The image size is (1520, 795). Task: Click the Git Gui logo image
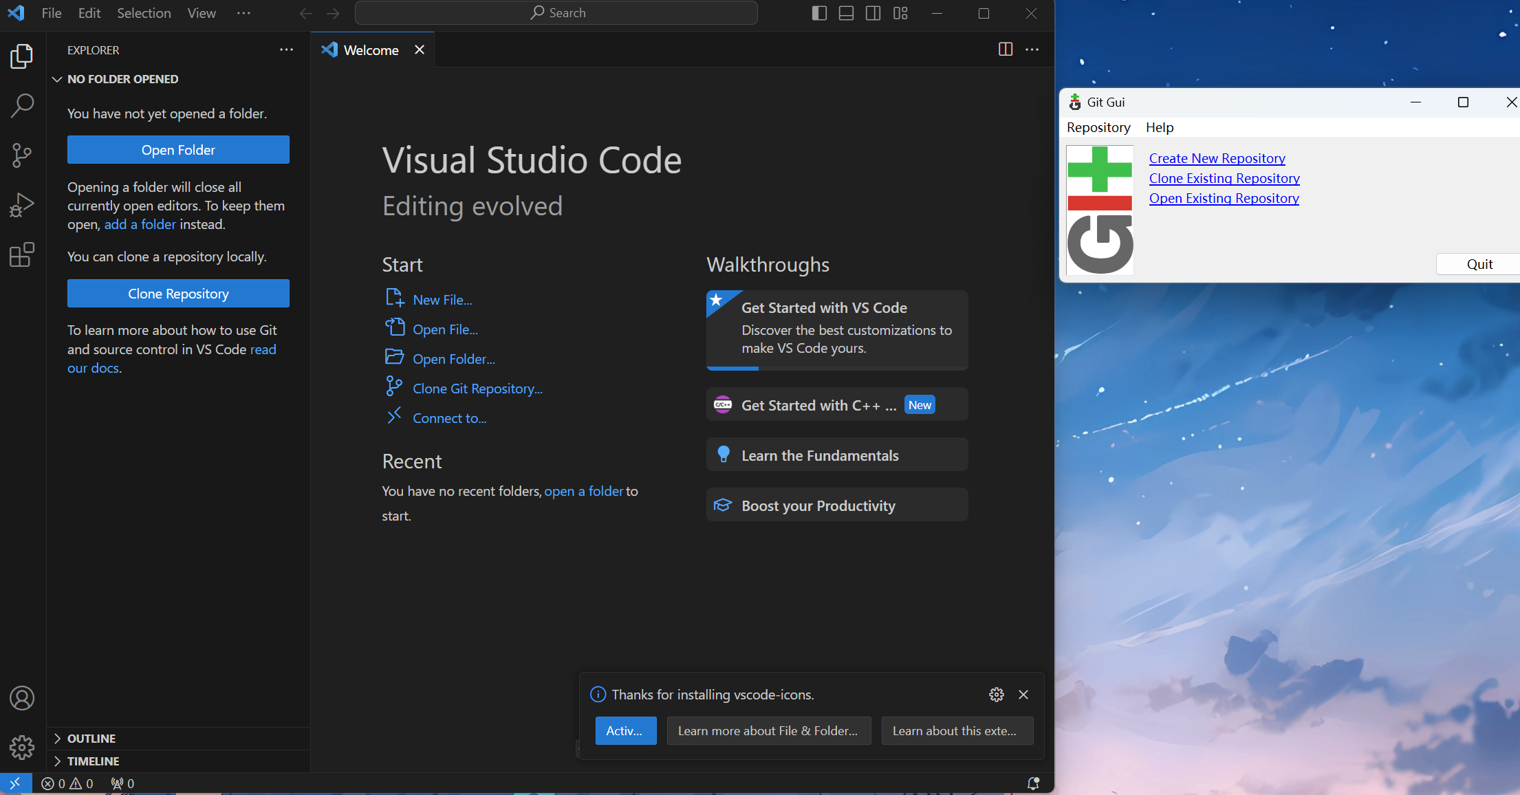(1100, 210)
